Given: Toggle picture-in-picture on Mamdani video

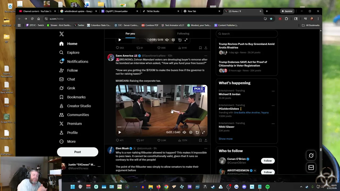Looking at the screenshot, I should pyautogui.click(x=197, y=132).
